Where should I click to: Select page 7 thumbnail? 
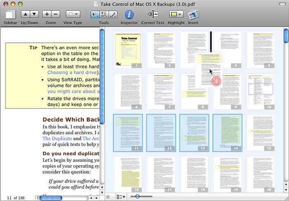(161, 91)
